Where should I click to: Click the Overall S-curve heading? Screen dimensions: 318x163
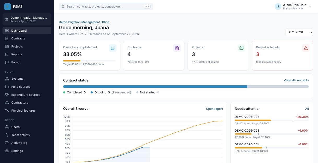pyautogui.click(x=76, y=109)
